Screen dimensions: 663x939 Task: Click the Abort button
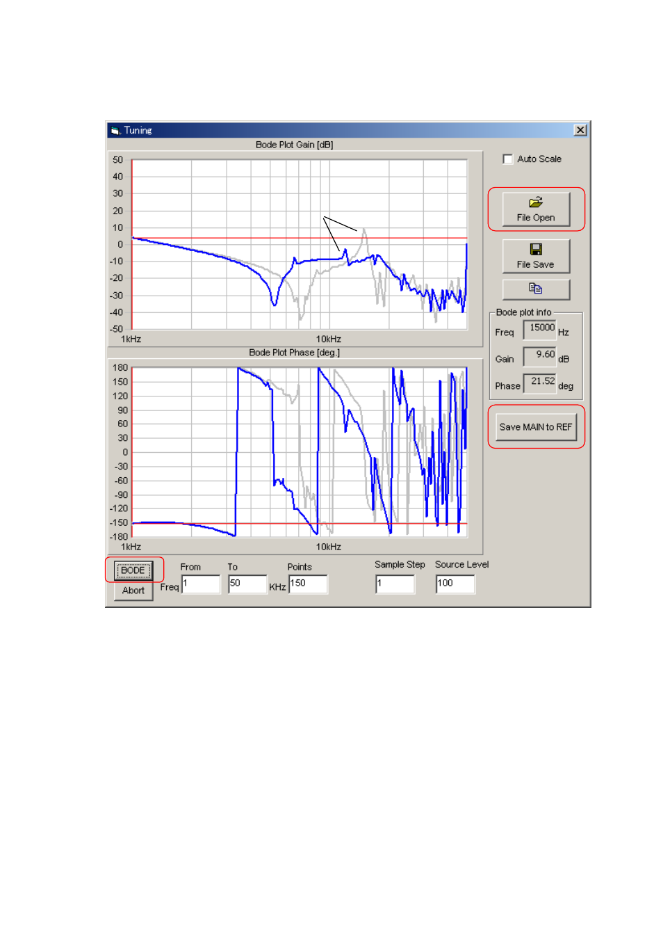coord(133,591)
